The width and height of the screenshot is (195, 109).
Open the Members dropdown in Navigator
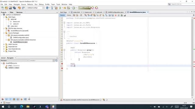(x=15, y=61)
